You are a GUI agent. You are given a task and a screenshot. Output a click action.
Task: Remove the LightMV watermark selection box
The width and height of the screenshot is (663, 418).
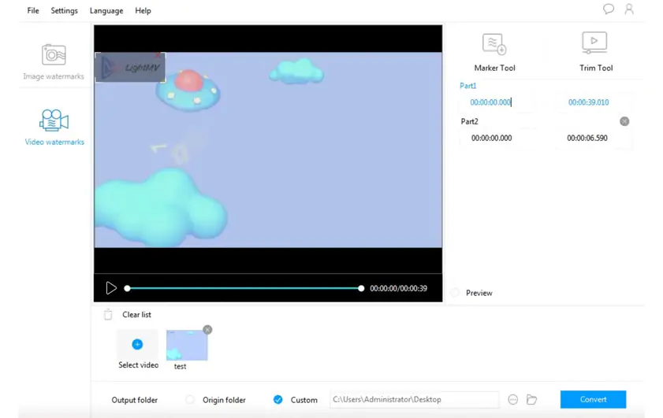(158, 55)
